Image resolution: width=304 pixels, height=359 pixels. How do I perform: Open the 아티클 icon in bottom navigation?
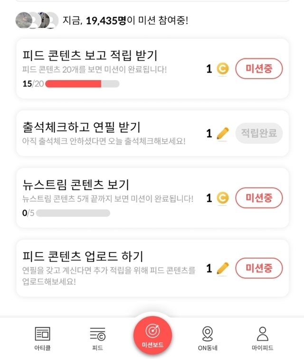click(x=43, y=334)
